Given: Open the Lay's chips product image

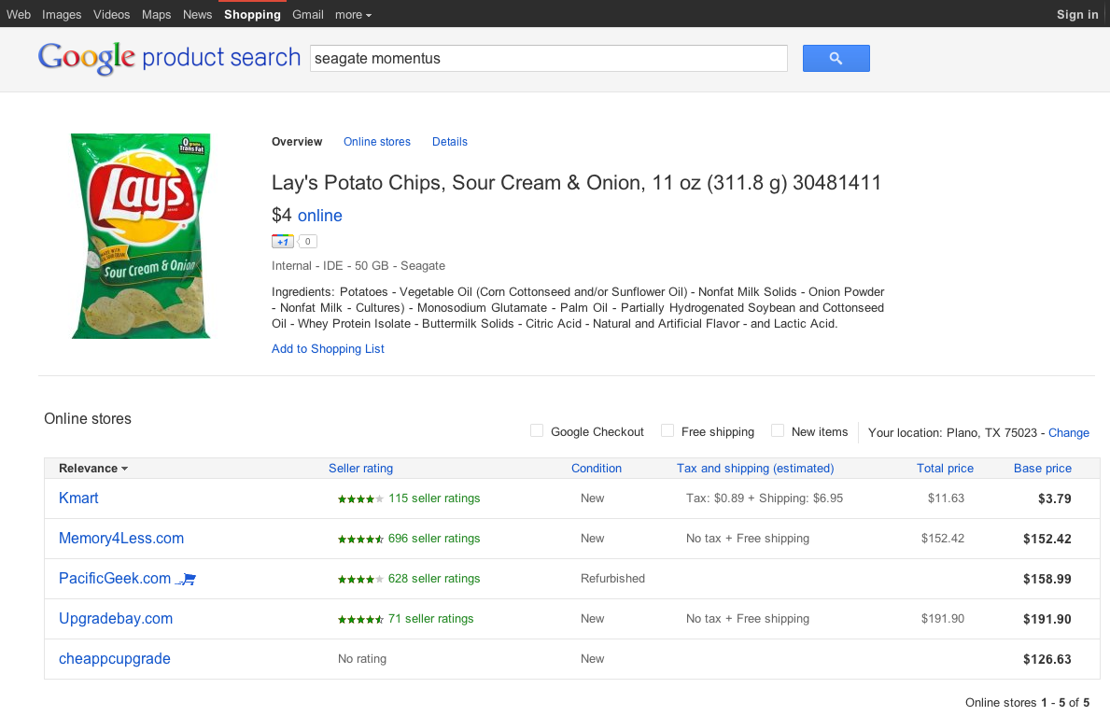Looking at the screenshot, I should click(141, 236).
